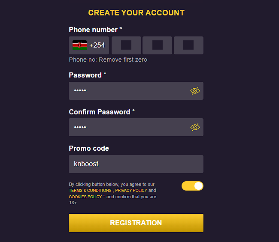Click the Promo code label
Image resolution: width=279 pixels, height=242 pixels.
tap(89, 148)
